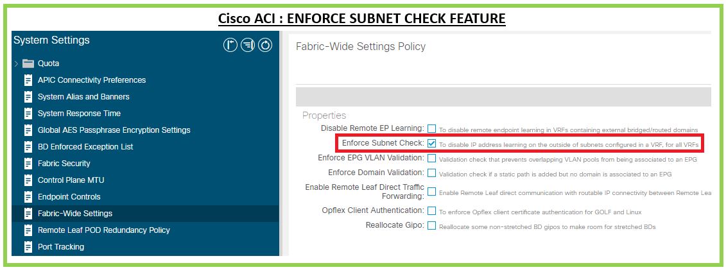The image size is (726, 272).
Task: Expand the Quota tree node
Action: click(x=16, y=64)
